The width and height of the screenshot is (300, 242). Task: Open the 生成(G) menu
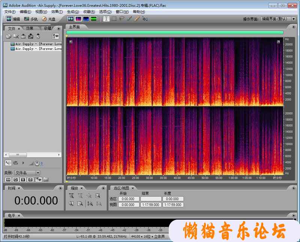coord(73,12)
